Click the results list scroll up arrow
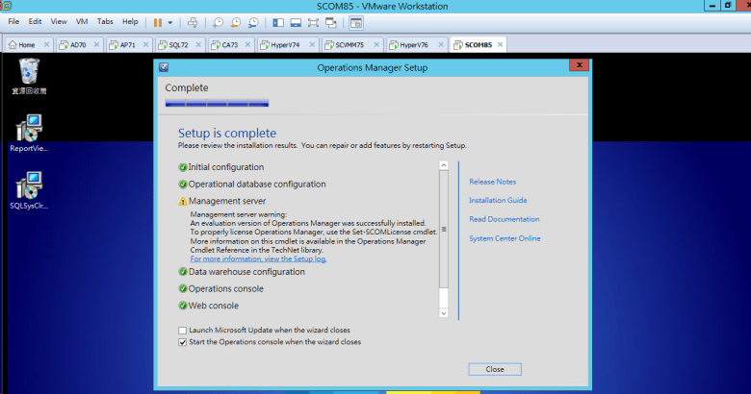The image size is (751, 394). [444, 165]
